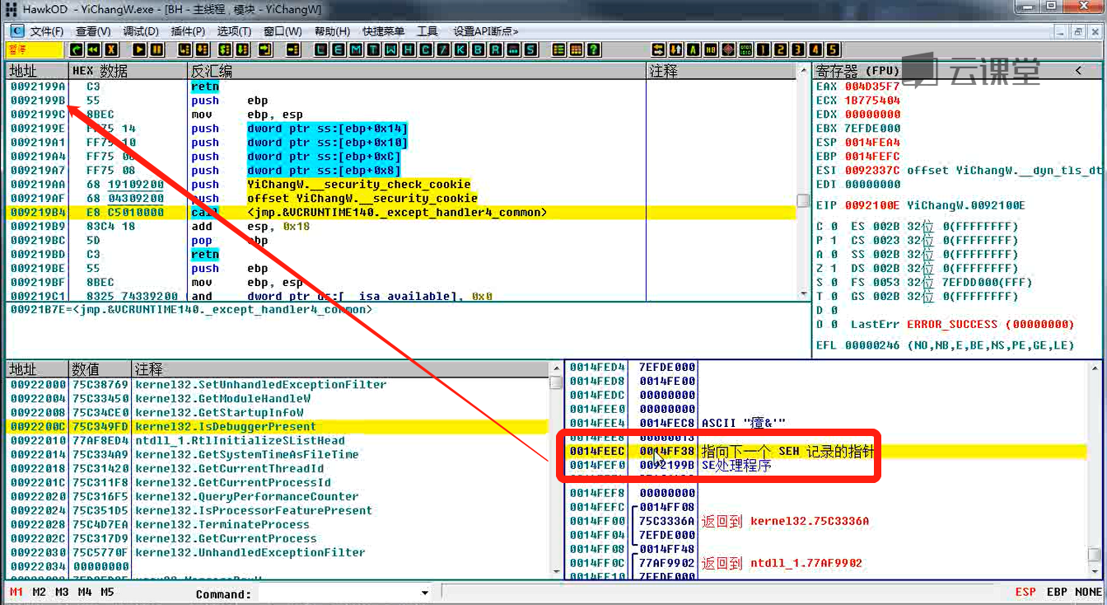Click the red crosshair target toolbar icon
1107x605 pixels.
(728, 49)
